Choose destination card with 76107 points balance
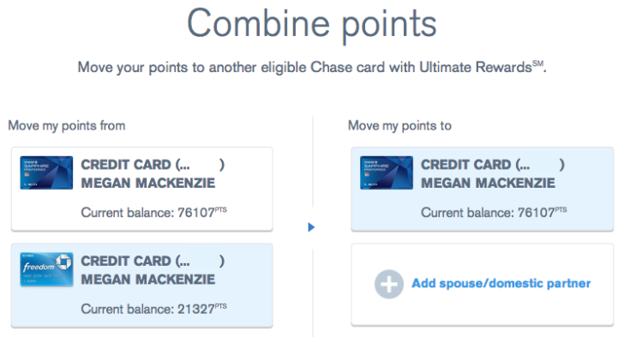624x337 pixels. click(x=482, y=190)
